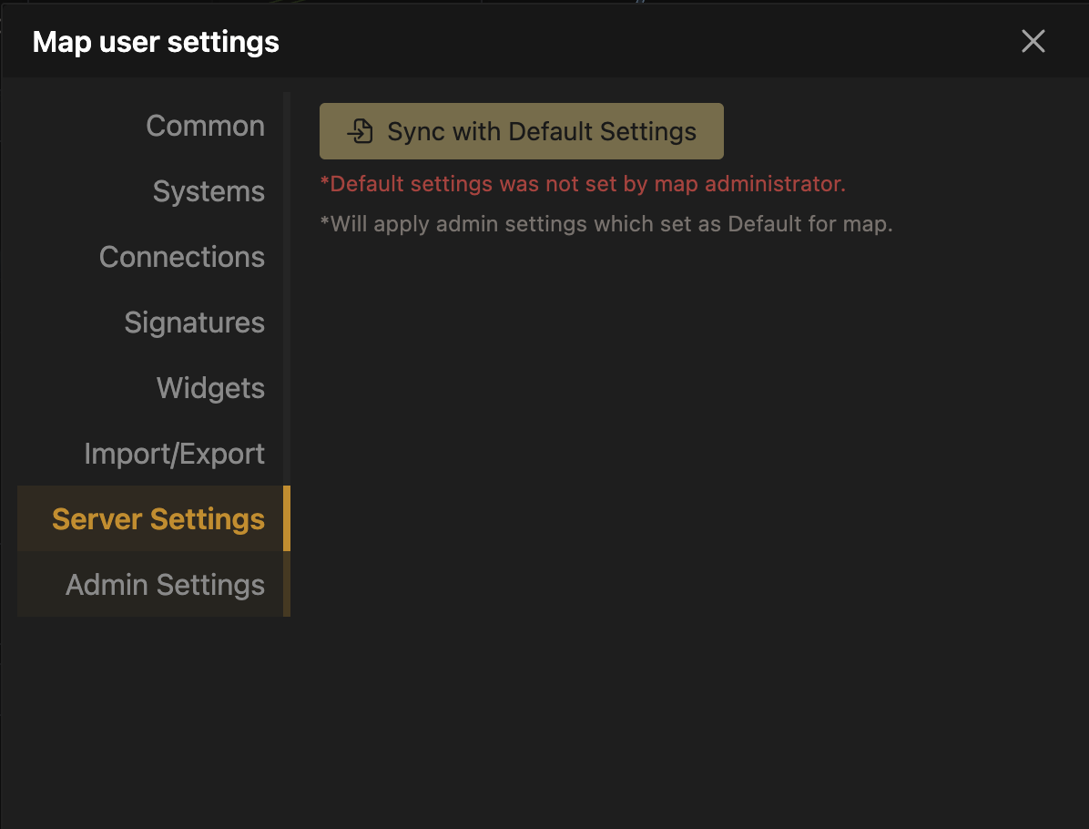Screen dimensions: 1089x829
Task: Click the note about applying admin settings
Action: tap(606, 223)
